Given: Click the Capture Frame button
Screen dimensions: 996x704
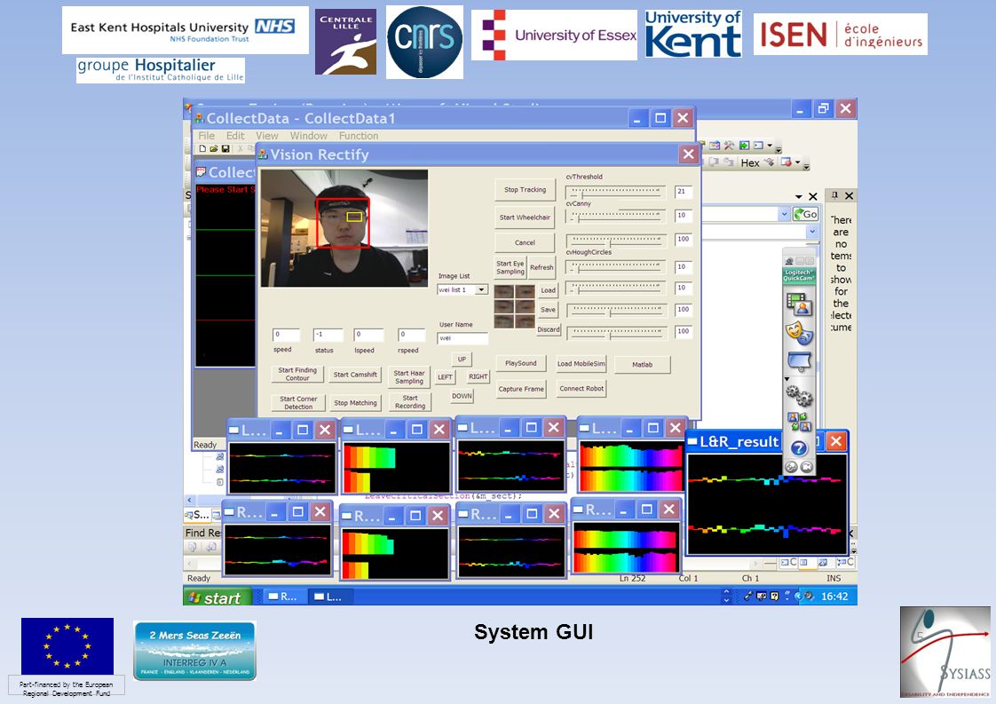Looking at the screenshot, I should tap(521, 389).
